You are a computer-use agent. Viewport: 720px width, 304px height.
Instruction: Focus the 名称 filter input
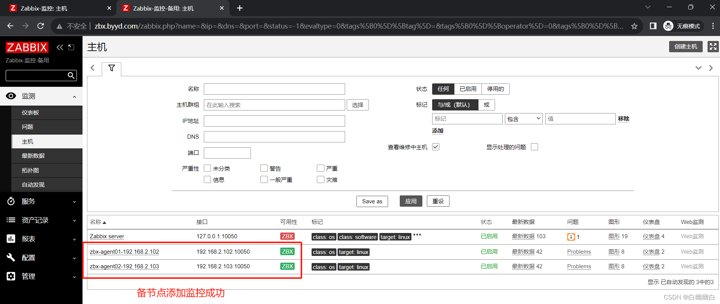click(x=274, y=89)
